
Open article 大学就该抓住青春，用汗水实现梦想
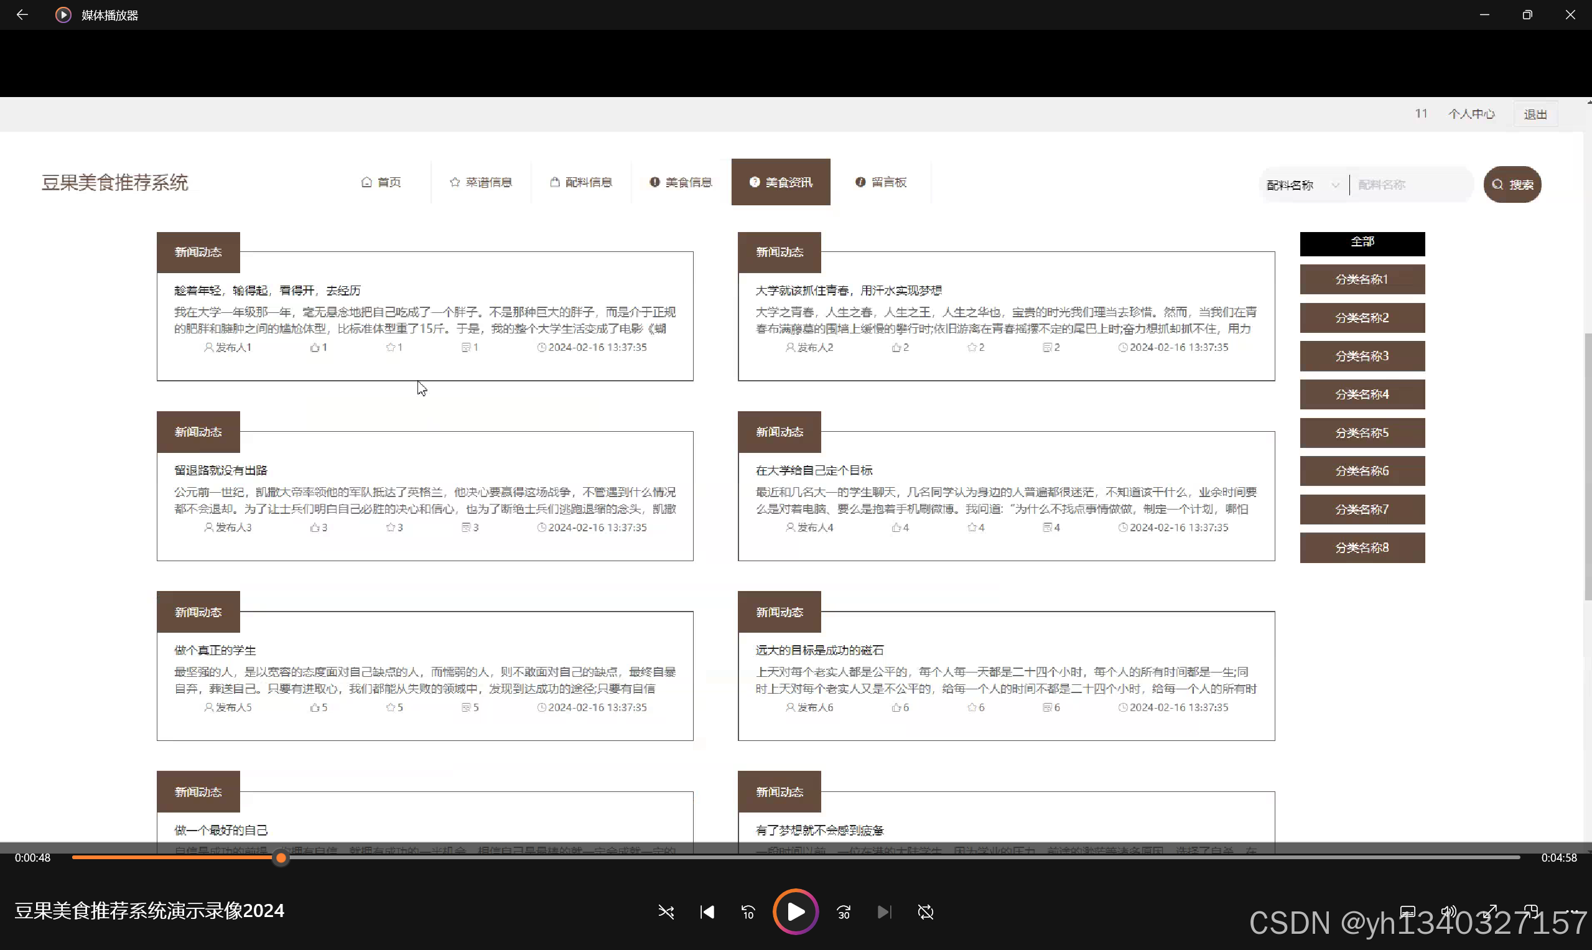point(849,291)
